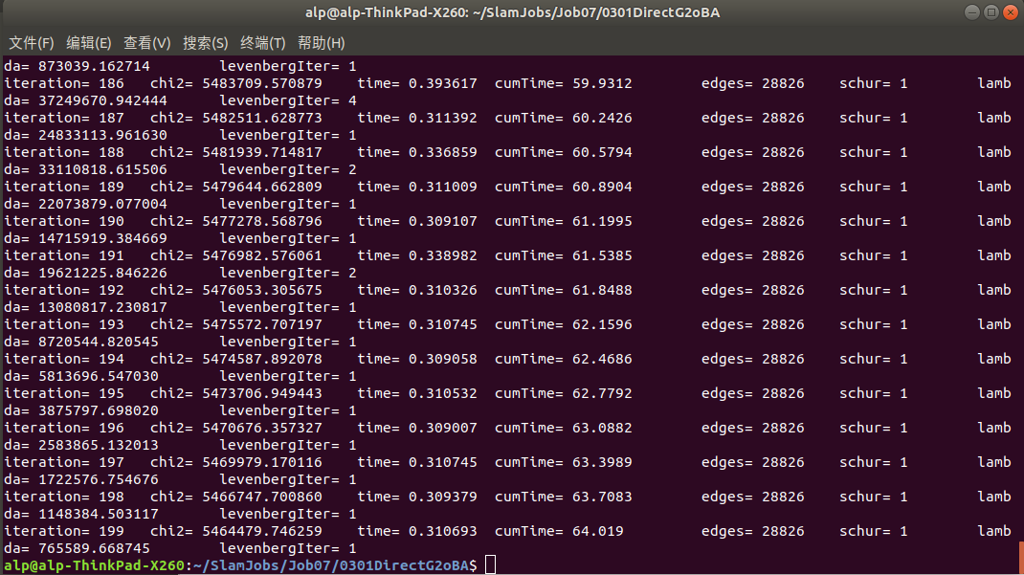Image resolution: width=1024 pixels, height=575 pixels.
Task: Click chi2 value 5479644.662809
Action: [262, 187]
